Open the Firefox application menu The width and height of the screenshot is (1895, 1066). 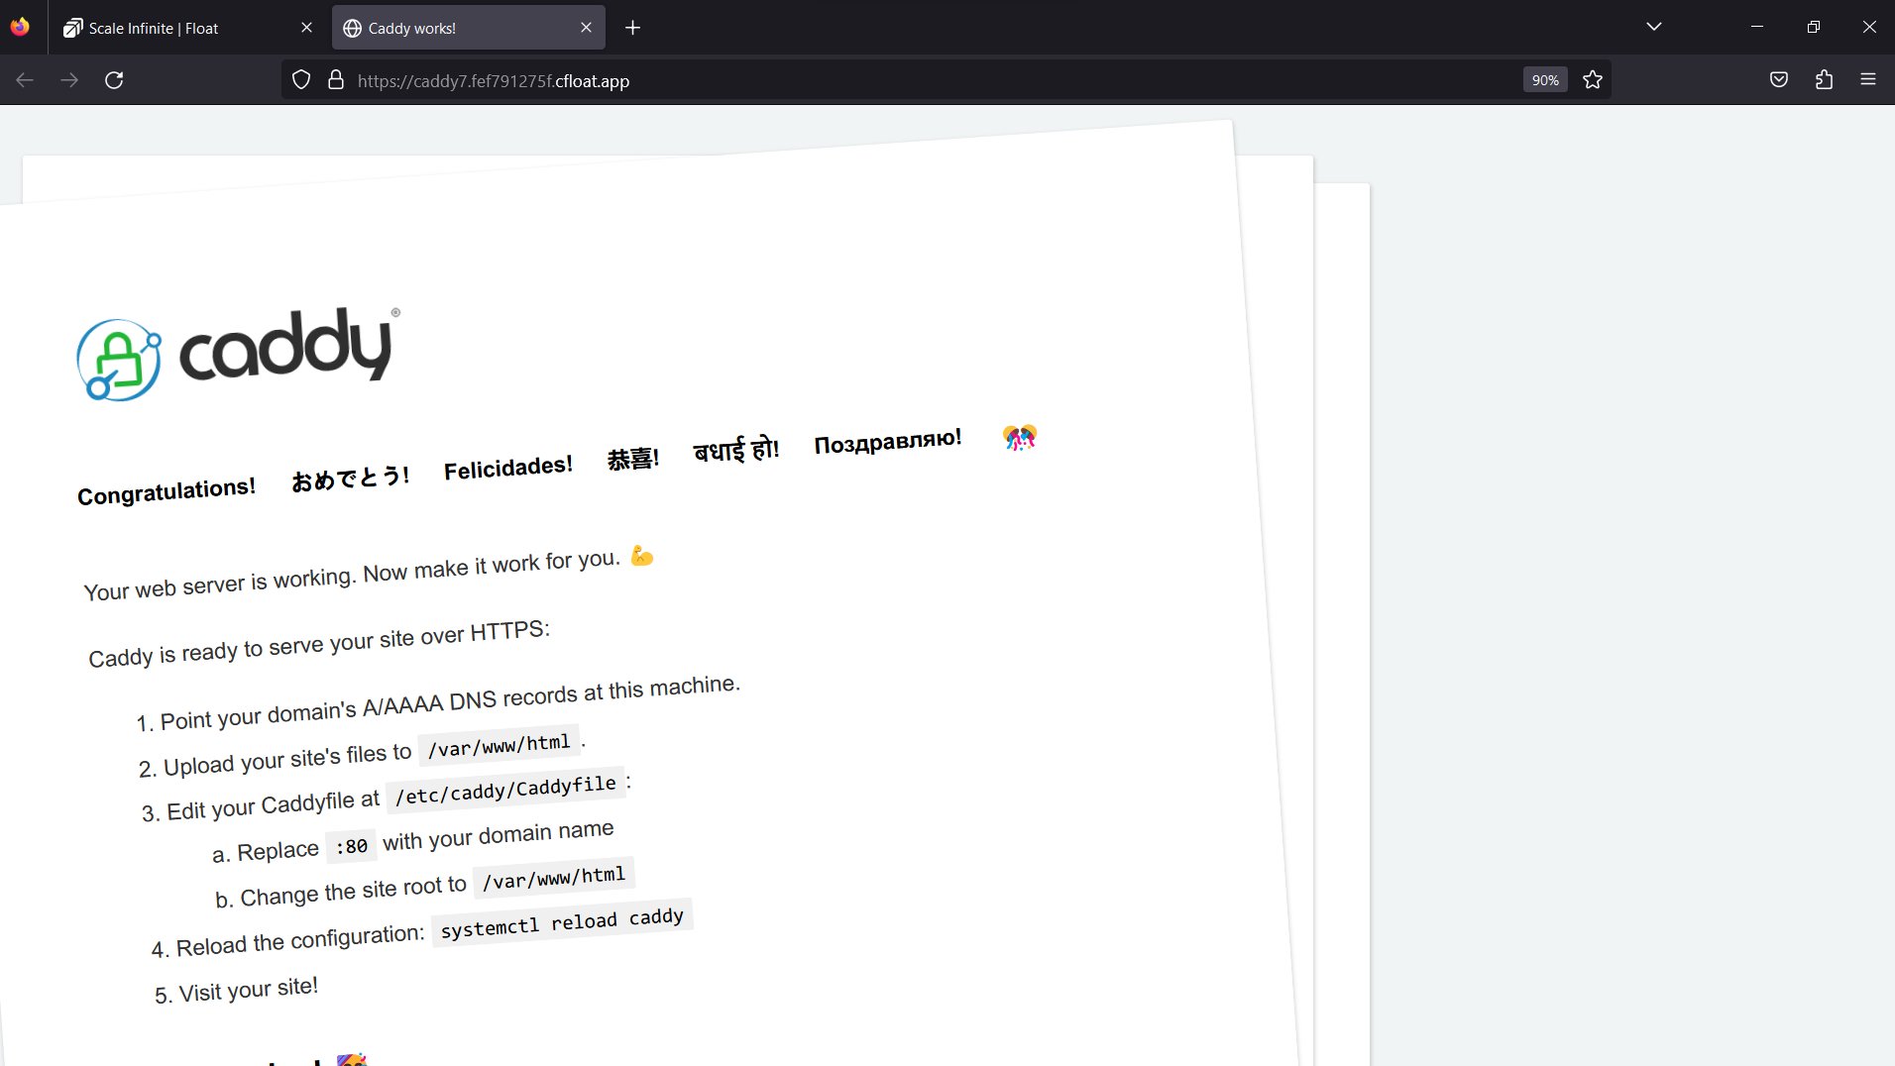(x=1868, y=80)
